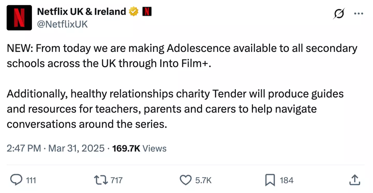373x193 pixels.
Task: Click the tweet paragraph about charity Tender
Action: click(x=175, y=109)
